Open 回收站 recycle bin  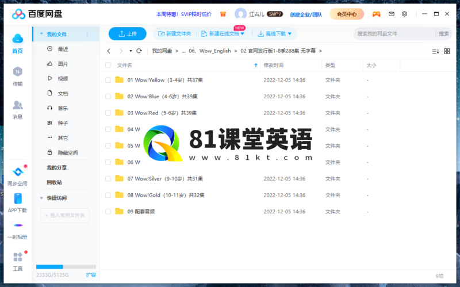pyautogui.click(x=54, y=182)
